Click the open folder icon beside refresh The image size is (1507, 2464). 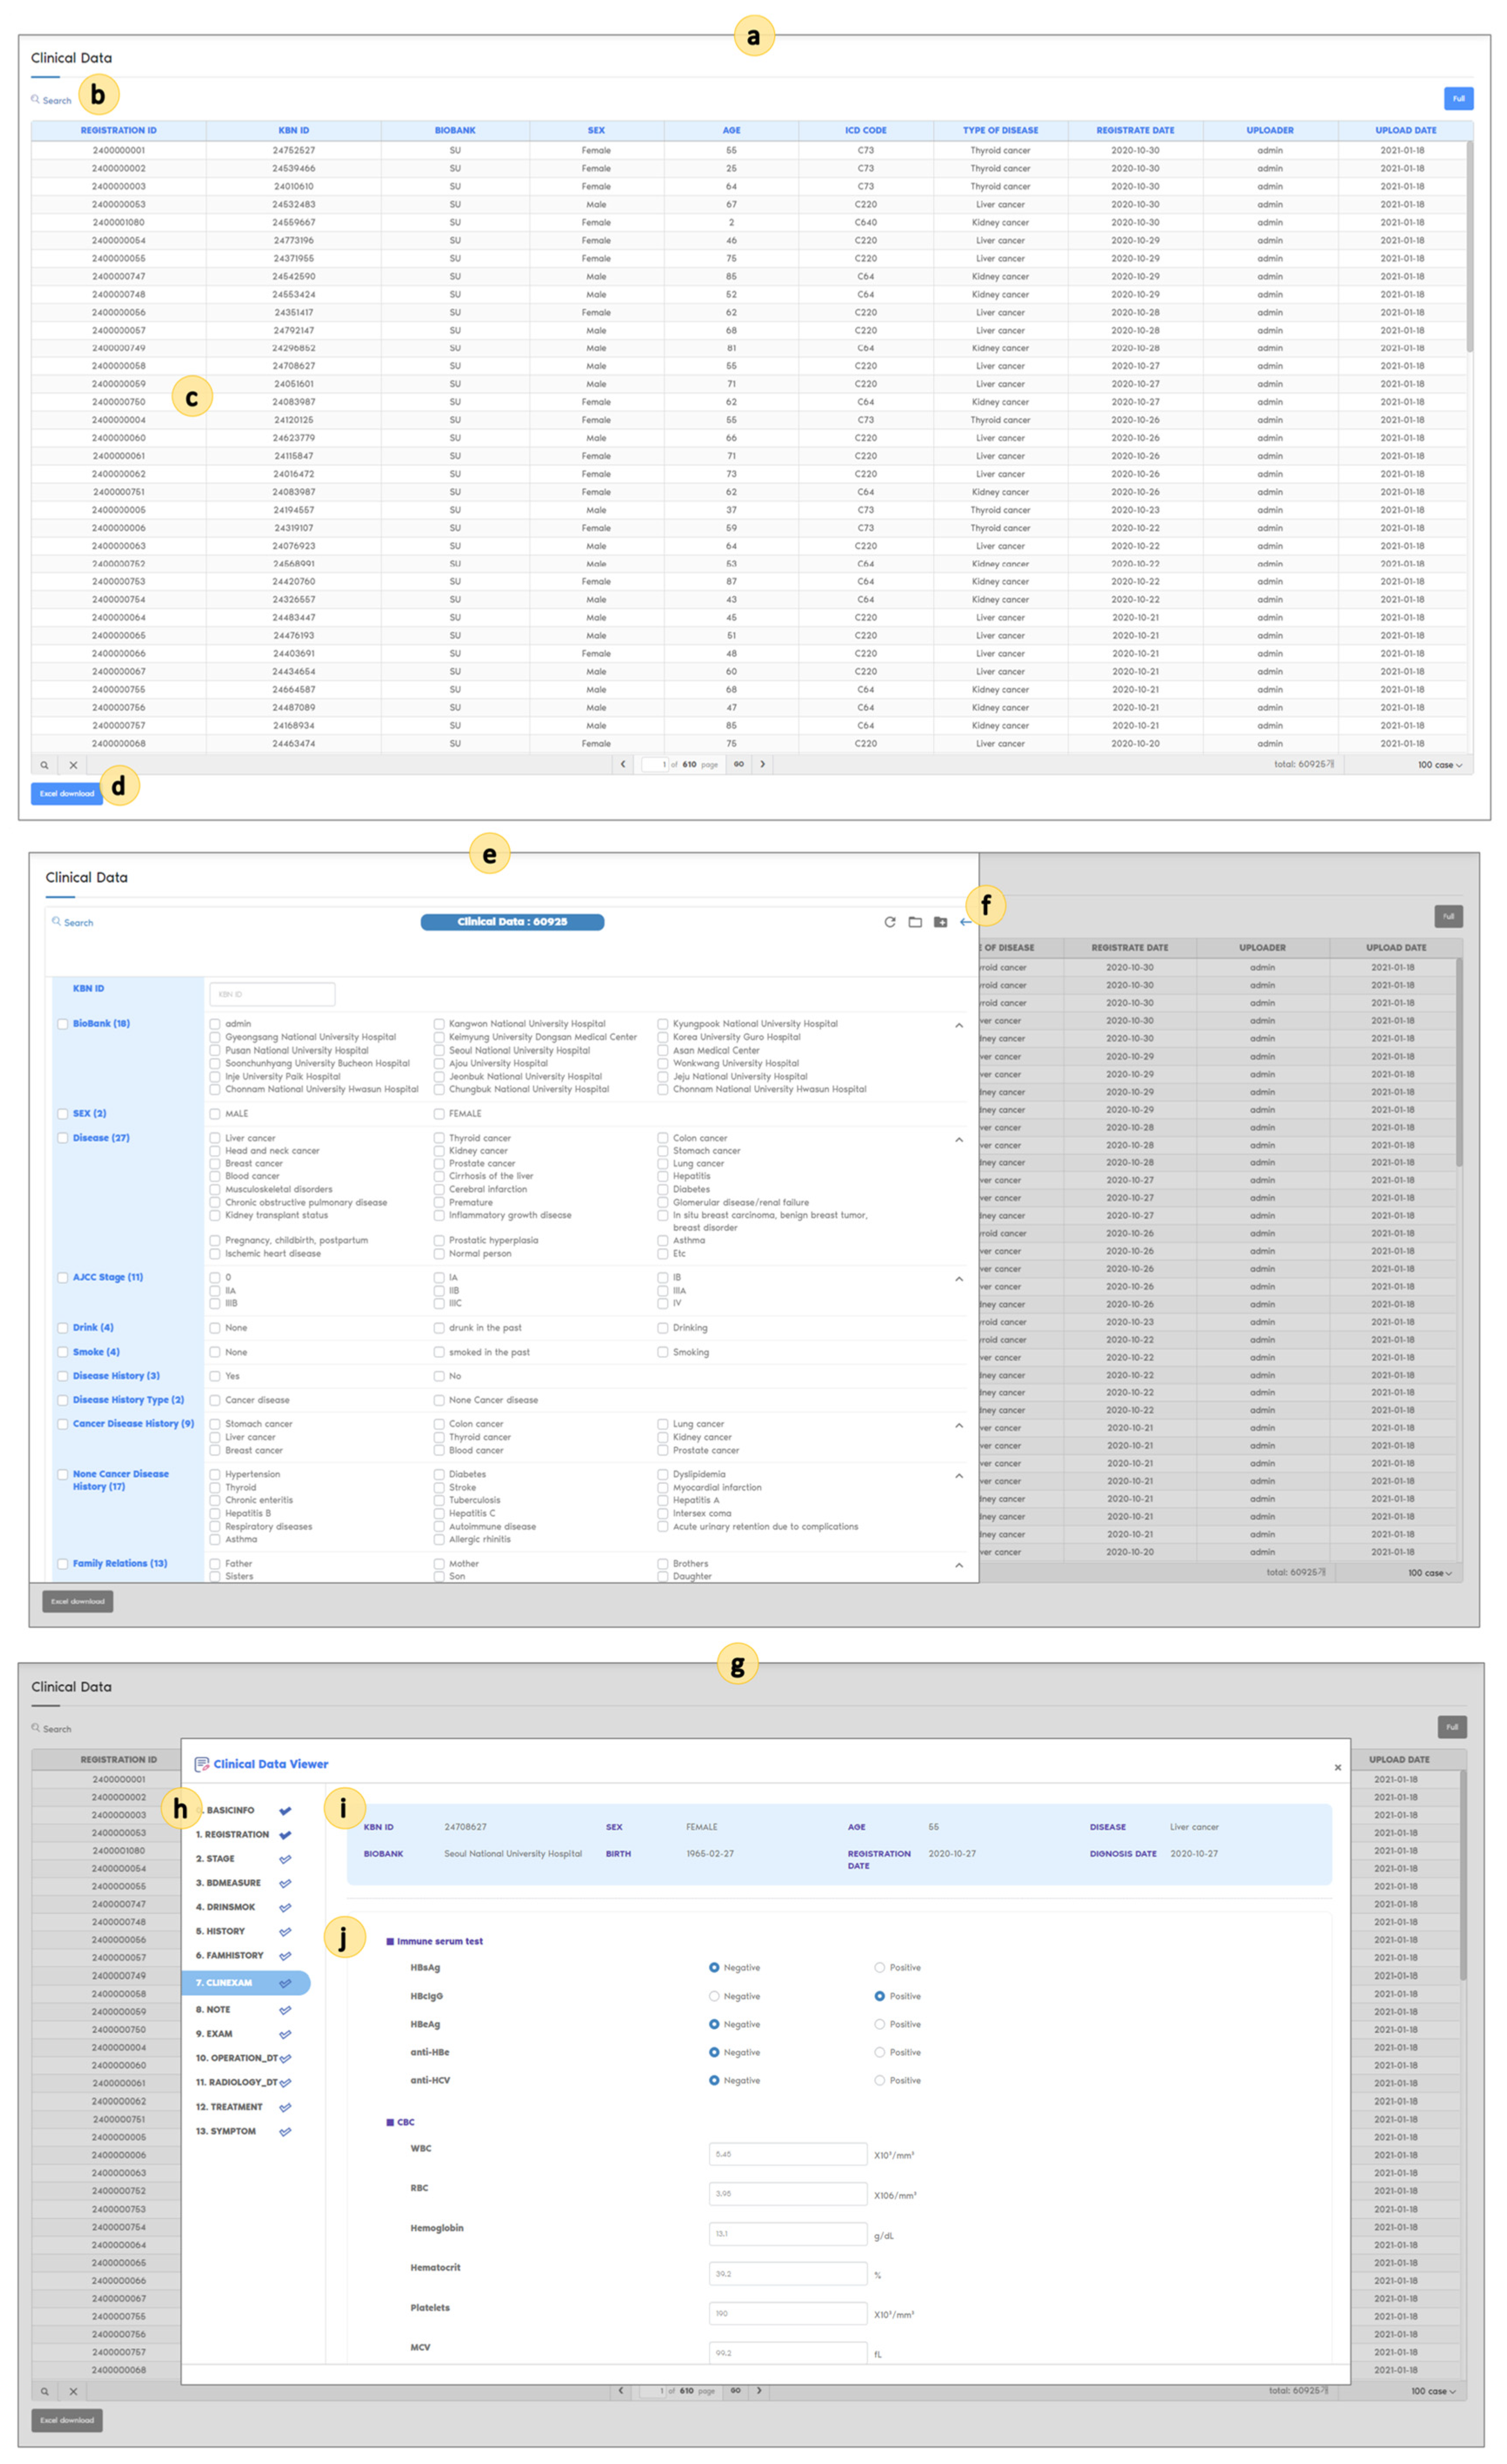[x=914, y=922]
